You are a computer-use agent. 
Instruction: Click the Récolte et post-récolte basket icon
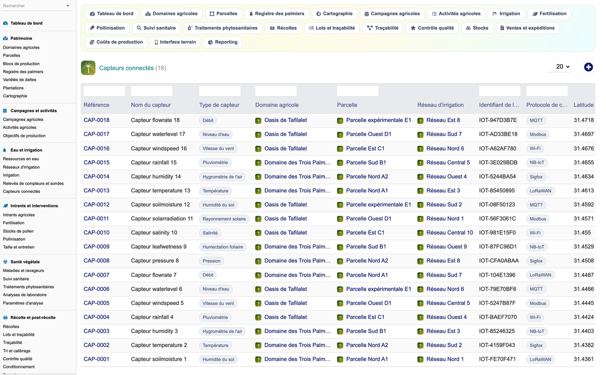point(6,317)
